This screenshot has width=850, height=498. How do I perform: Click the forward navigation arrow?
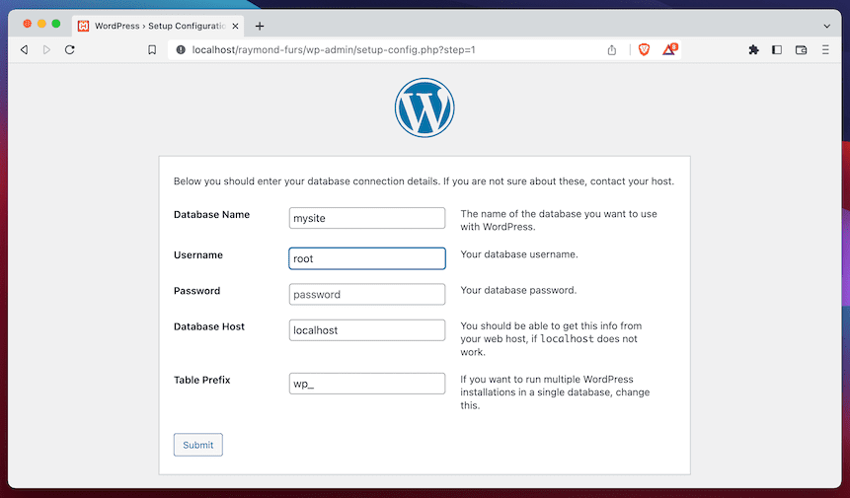point(46,49)
